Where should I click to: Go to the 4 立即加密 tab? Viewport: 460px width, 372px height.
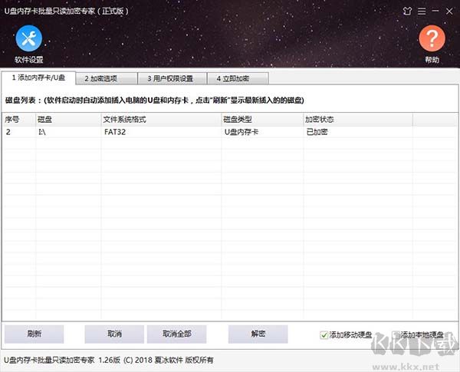[x=238, y=79]
